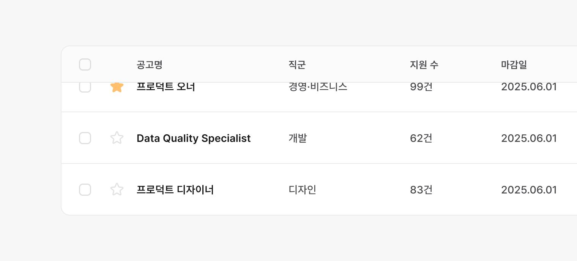
Task: Click the 경영·비즈니스 job category cell
Action: coord(318,88)
